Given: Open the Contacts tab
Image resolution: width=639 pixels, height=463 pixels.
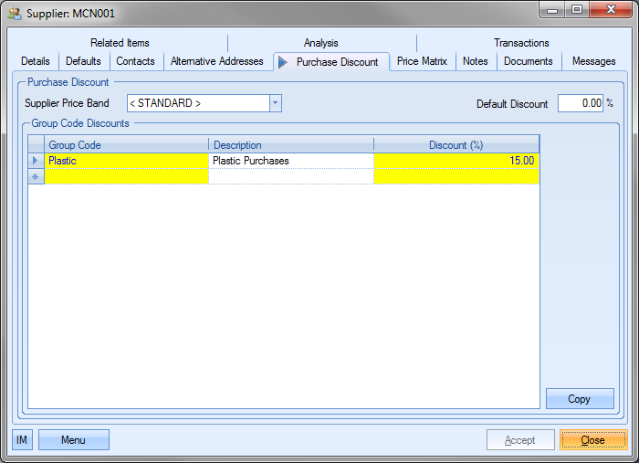Looking at the screenshot, I should pyautogui.click(x=135, y=61).
